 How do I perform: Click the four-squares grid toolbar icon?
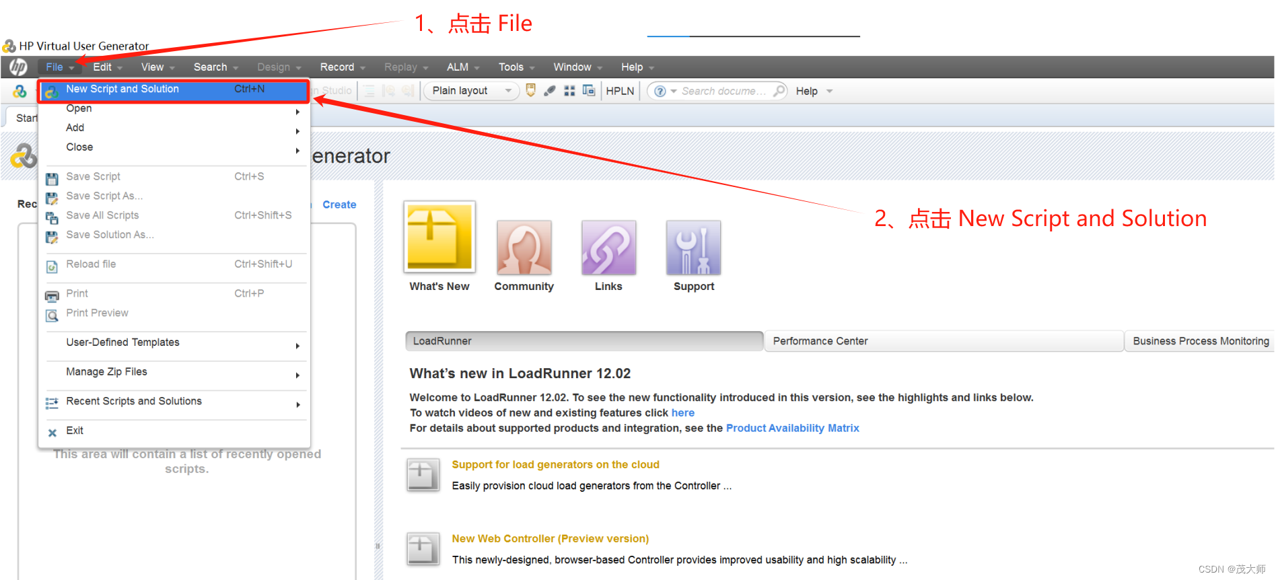point(569,91)
